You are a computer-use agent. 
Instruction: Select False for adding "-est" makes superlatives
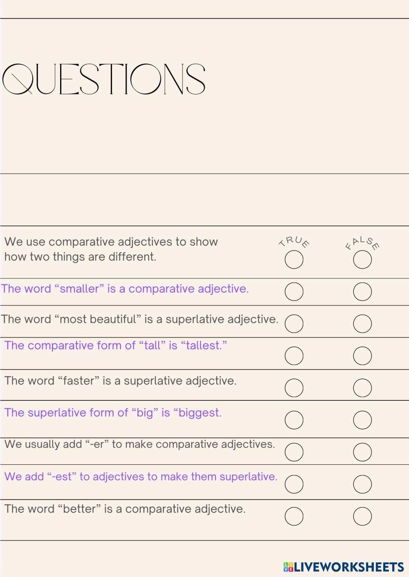tap(362, 484)
